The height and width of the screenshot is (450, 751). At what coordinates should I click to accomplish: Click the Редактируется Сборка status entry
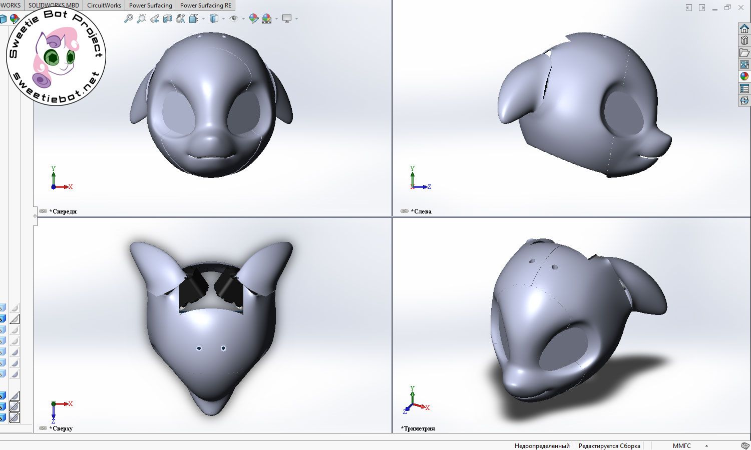tap(609, 445)
